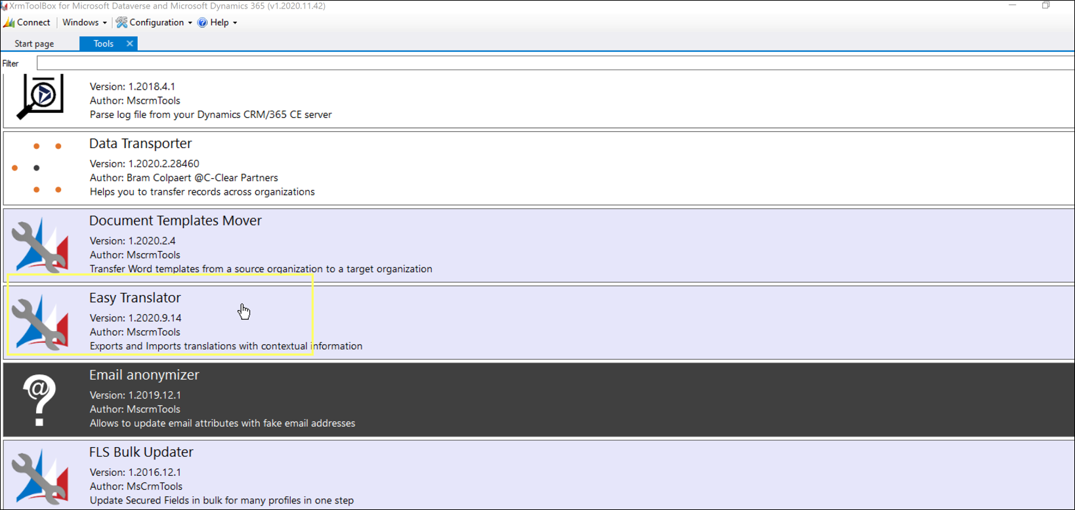
Task: Restore the XrmToolBox window
Action: 1045,6
